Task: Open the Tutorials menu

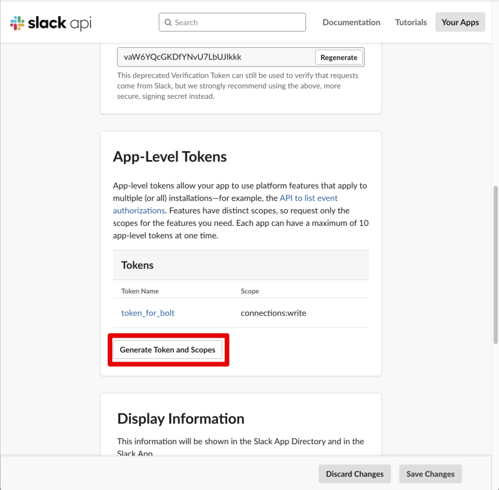Action: [411, 22]
